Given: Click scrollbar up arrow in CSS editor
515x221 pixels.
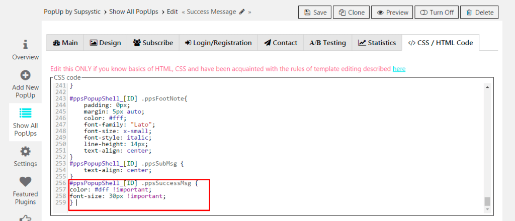Looking at the screenshot, I should pyautogui.click(x=487, y=87).
